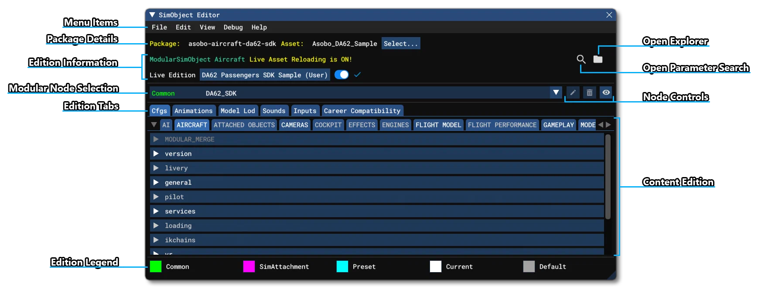
Task: Switch to the Sounds tab
Action: tap(274, 111)
